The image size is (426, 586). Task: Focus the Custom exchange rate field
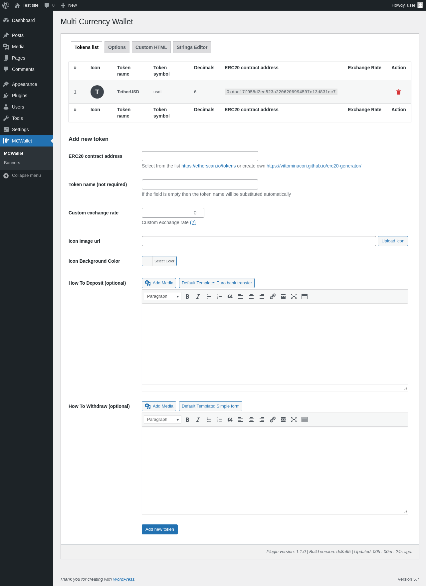pos(173,213)
